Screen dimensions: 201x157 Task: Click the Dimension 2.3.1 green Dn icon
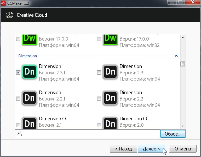(30, 72)
